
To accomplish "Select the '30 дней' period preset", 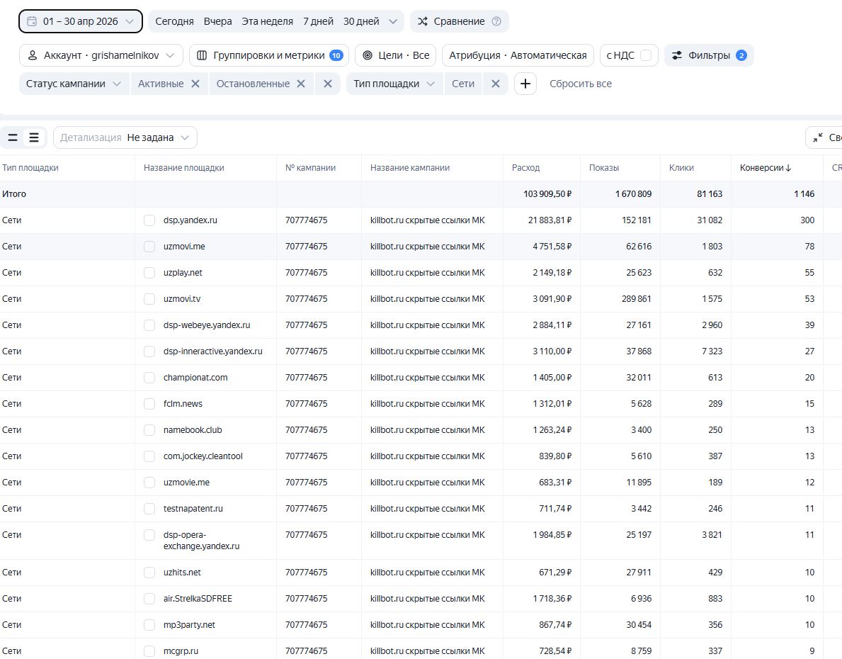I will (361, 21).
